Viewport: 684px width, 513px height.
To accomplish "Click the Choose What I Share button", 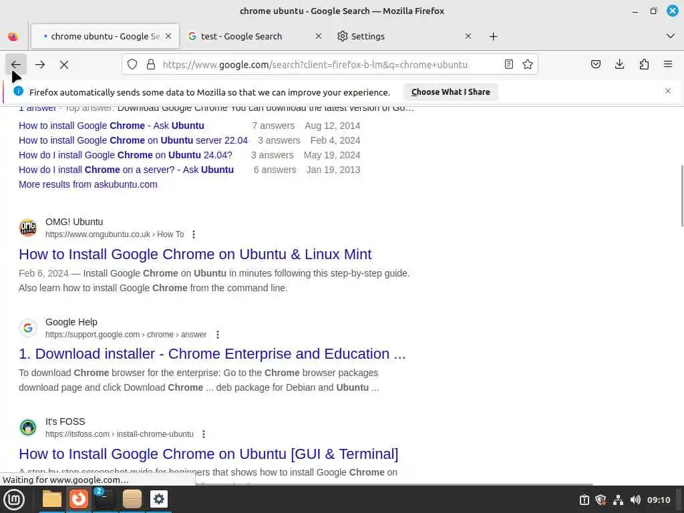I will pyautogui.click(x=451, y=92).
